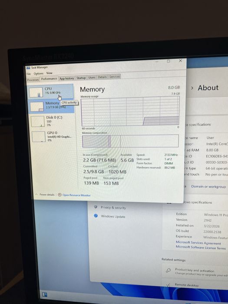Click the product key icon in Settings
Screen dimensions: 228x304
(x=168, y=270)
